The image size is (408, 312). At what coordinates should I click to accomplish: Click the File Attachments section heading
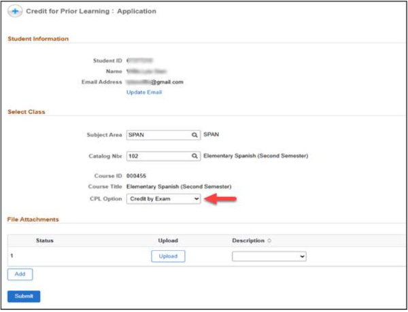pyautogui.click(x=32, y=220)
